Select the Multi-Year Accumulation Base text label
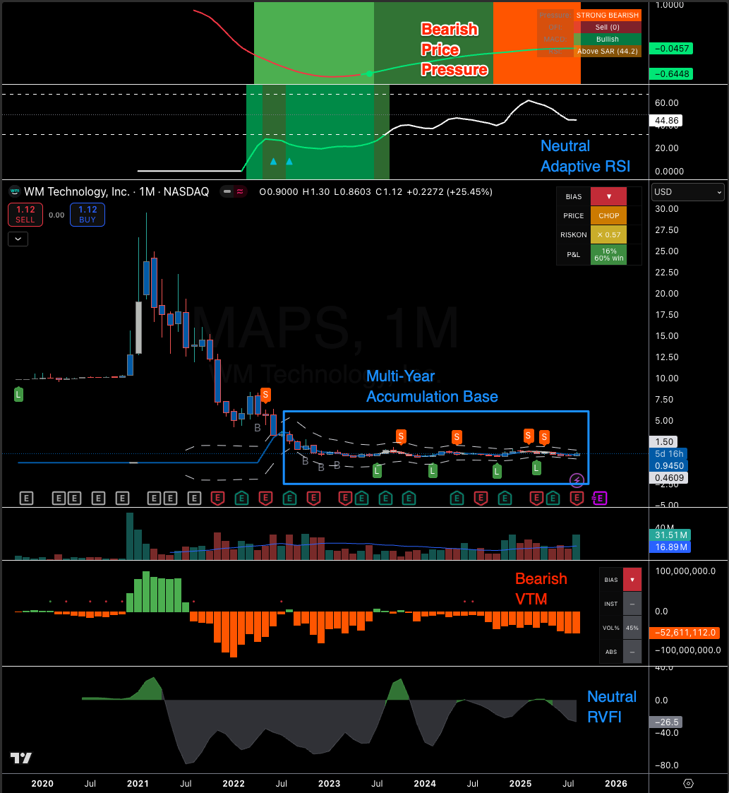 432,386
